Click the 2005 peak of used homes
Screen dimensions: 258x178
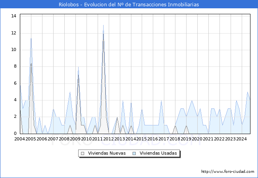(31, 38)
